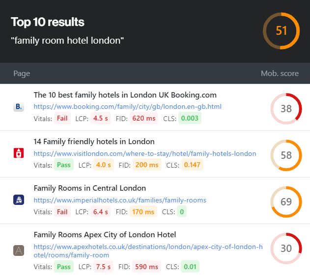Click the mobile score 30 circle
This screenshot has height=275, width=310.
[x=286, y=249]
